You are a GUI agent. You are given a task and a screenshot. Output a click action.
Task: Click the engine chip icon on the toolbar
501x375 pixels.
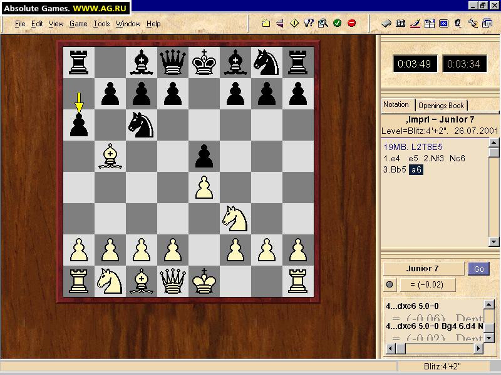click(x=386, y=23)
